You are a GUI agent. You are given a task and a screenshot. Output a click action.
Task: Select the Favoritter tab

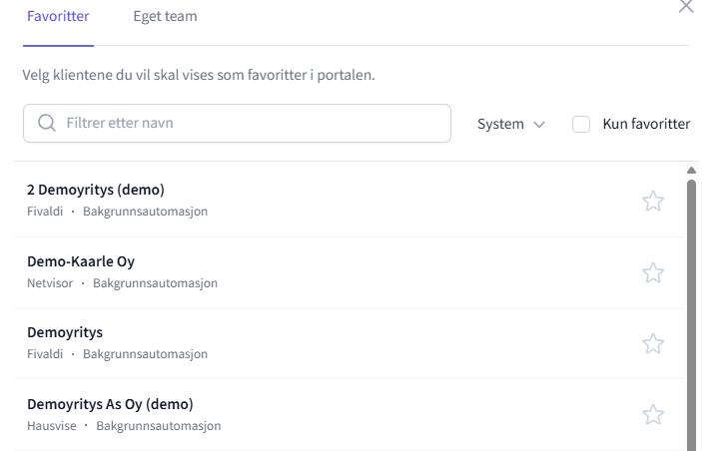(x=58, y=17)
